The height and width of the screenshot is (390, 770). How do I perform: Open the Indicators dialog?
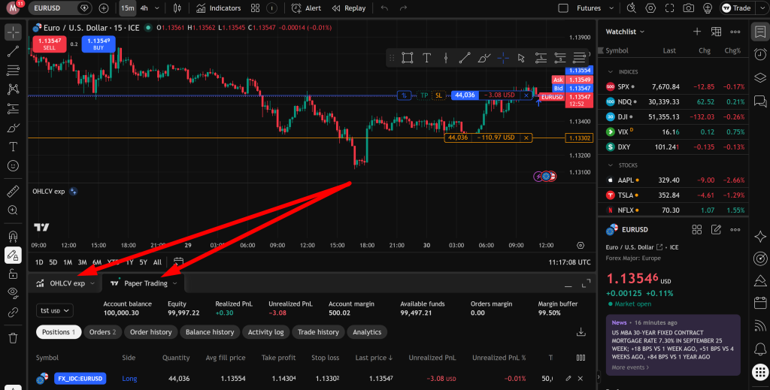[x=218, y=8]
